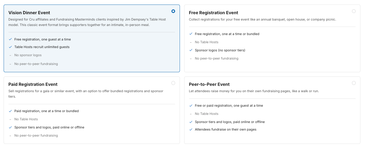Select the Vision Dinner Event radio button
The width and height of the screenshot is (365, 149).
[173, 11]
